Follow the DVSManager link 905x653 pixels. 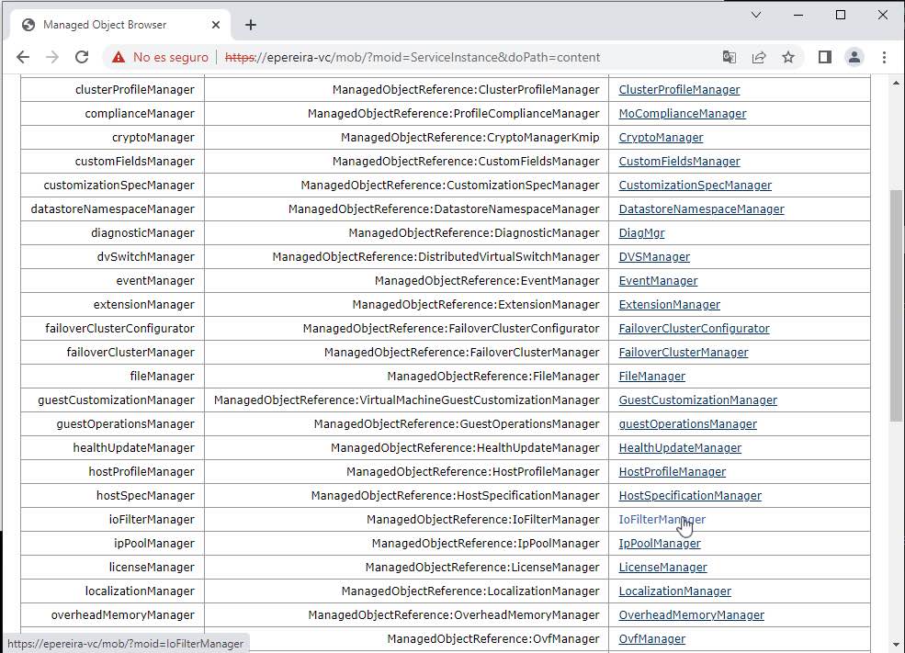coord(654,257)
